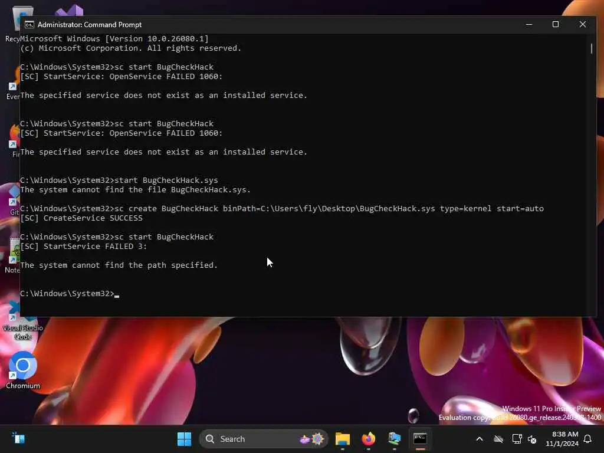Click the 'CreateService SUCCESS' output line
This screenshot has width=604, height=453.
81,218
